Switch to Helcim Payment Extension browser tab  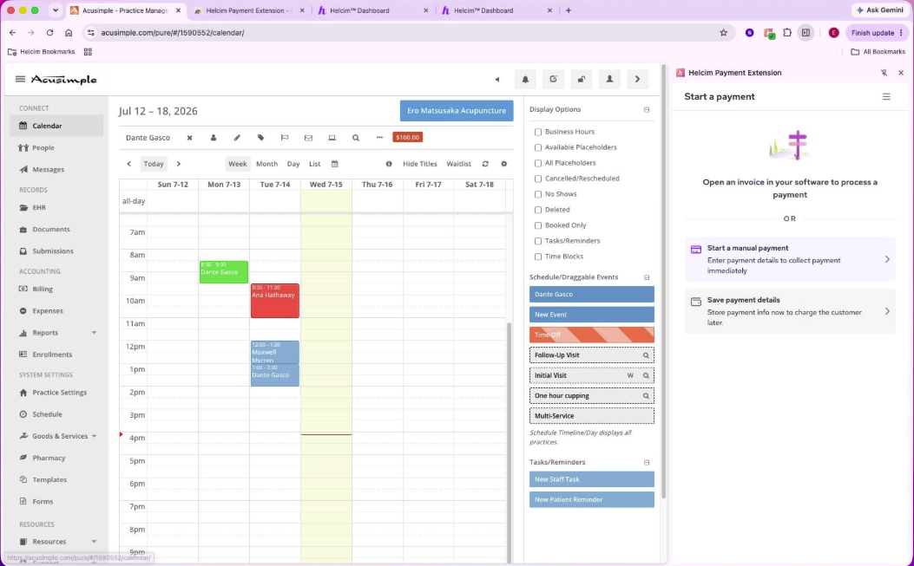coord(249,10)
